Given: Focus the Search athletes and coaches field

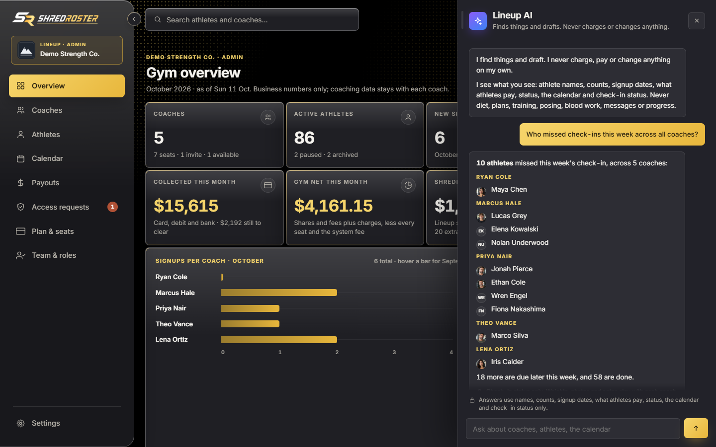Looking at the screenshot, I should click(252, 20).
